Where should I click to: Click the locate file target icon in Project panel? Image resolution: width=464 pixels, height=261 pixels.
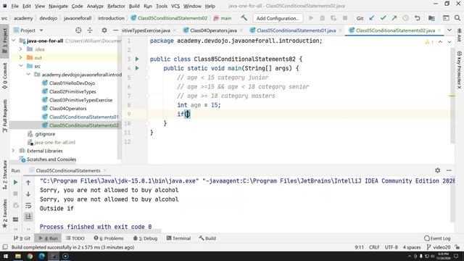pos(78,30)
